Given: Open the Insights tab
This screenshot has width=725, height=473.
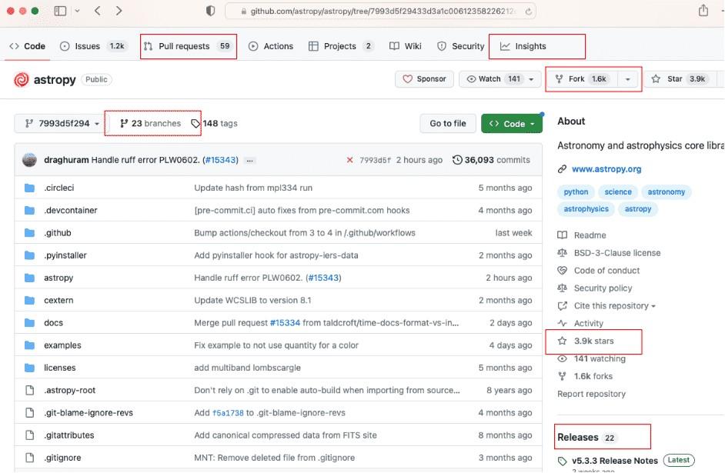Looking at the screenshot, I should 523,46.
